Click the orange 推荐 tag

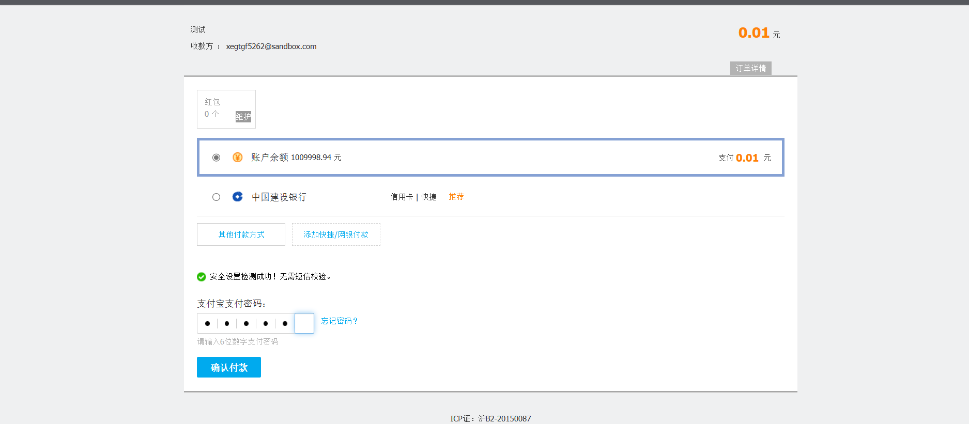tap(456, 196)
